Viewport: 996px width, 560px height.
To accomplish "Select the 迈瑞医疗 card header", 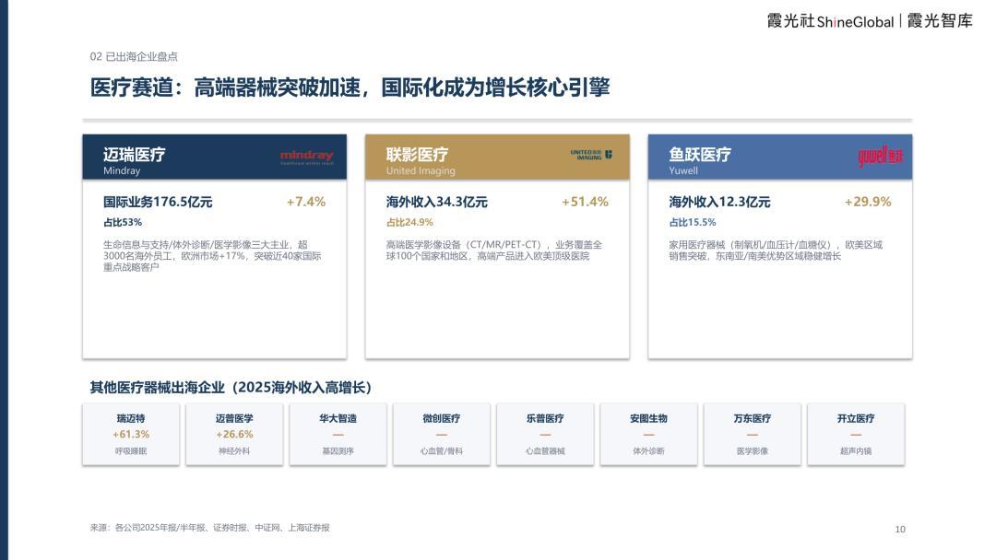I will point(215,157).
